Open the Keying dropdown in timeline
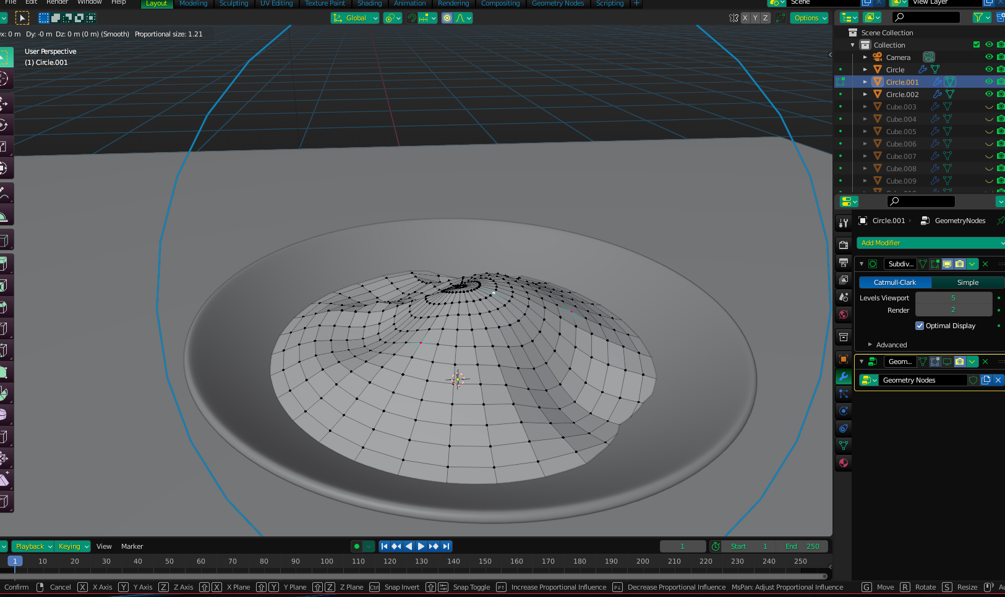The width and height of the screenshot is (1005, 597). pyautogui.click(x=73, y=546)
